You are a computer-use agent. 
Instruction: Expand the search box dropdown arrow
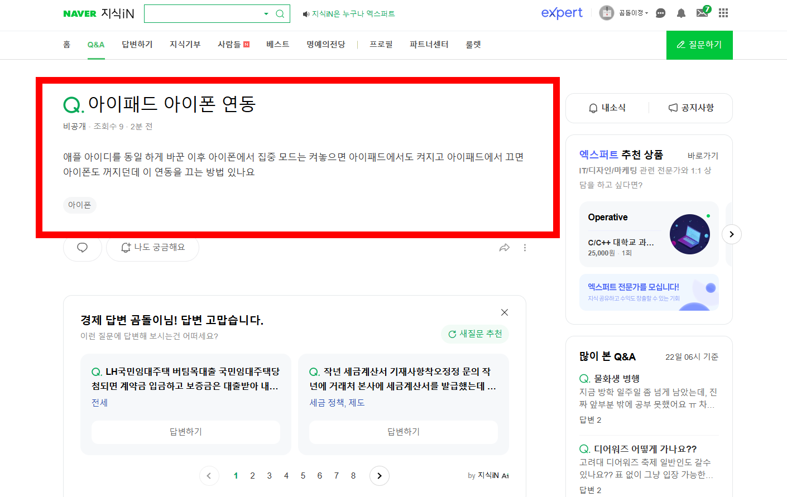[266, 14]
